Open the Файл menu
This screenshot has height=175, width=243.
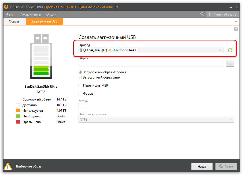[10, 14]
